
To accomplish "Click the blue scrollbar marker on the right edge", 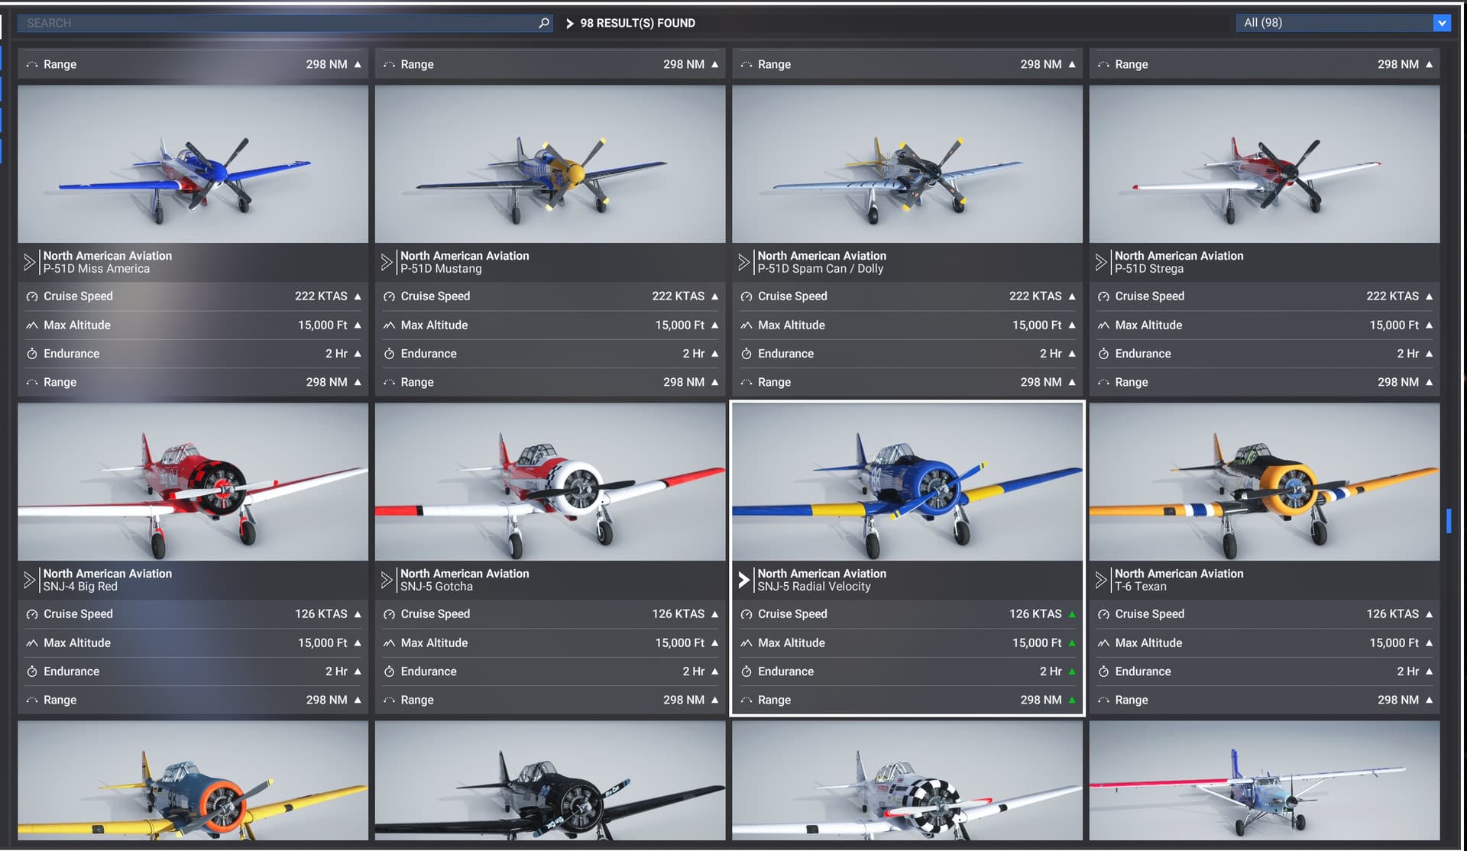I will pos(1448,520).
